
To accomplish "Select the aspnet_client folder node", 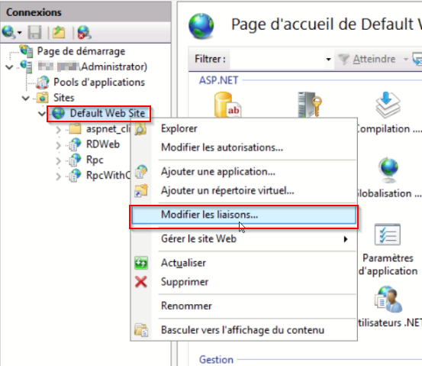I will [108, 129].
